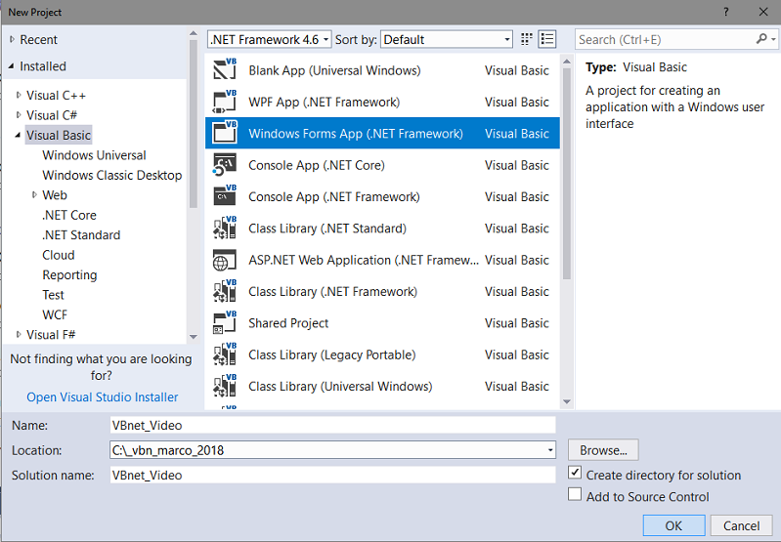
Task: Expand the Visual F# node
Action: point(19,334)
